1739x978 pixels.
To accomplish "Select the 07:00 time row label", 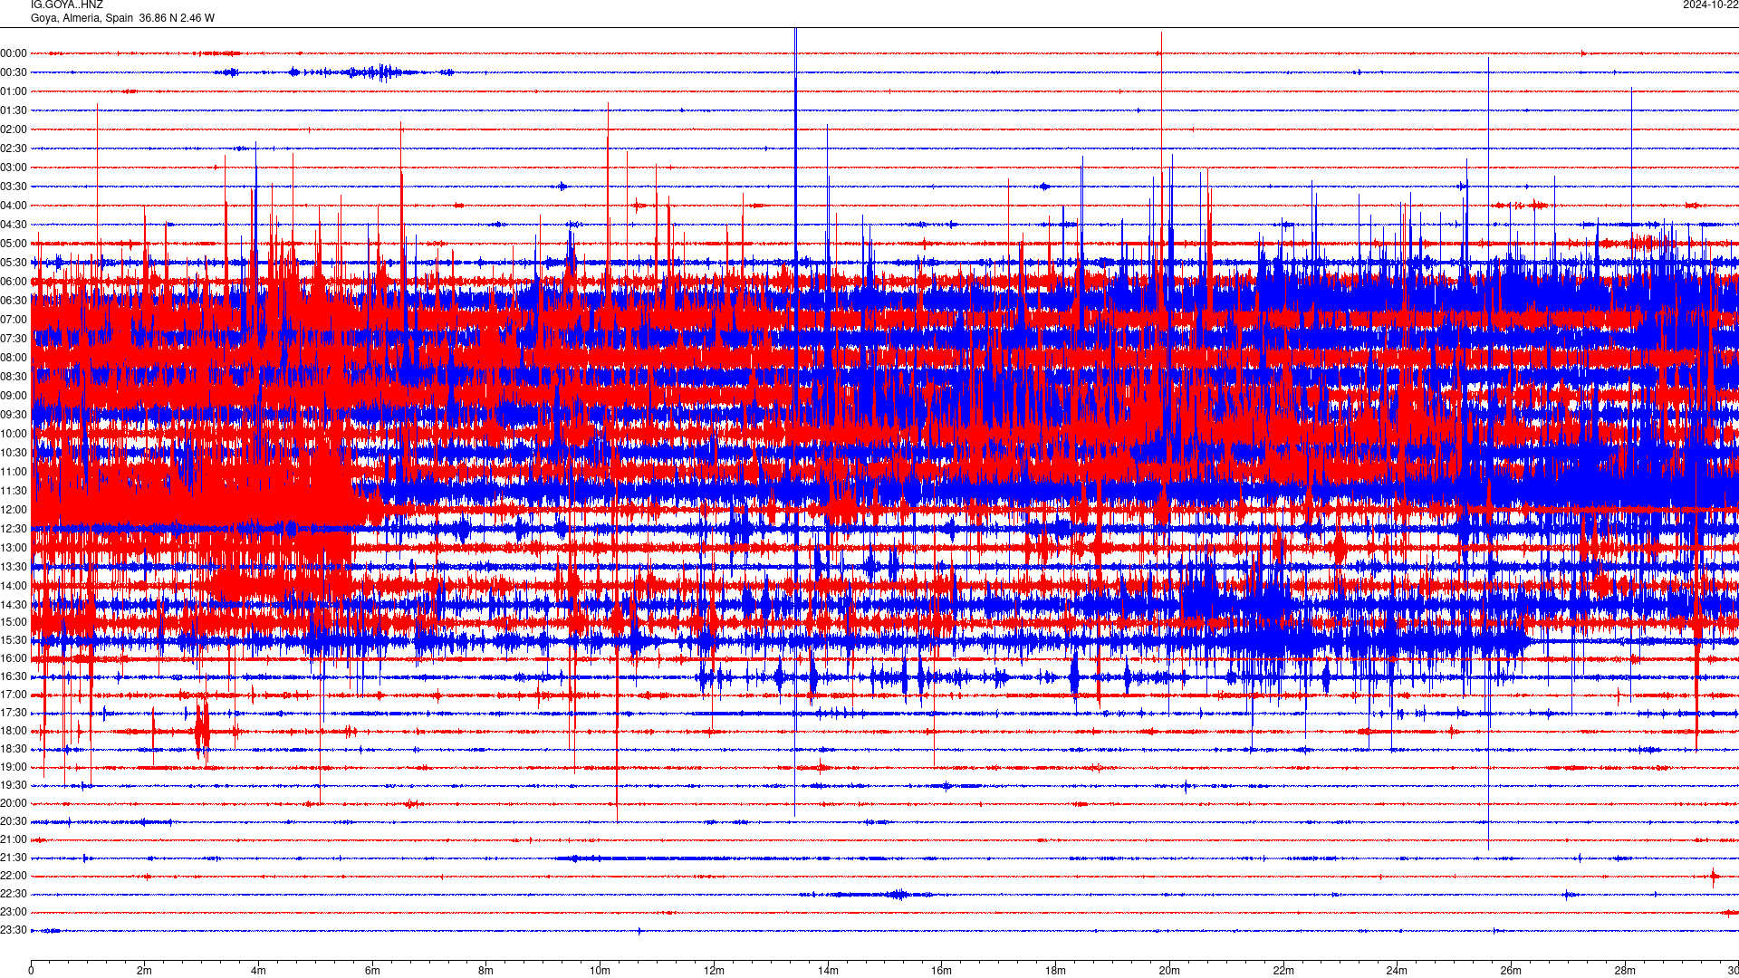I will point(14,320).
